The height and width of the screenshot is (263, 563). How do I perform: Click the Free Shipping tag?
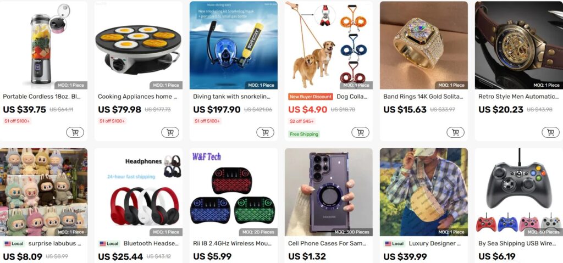tap(303, 134)
